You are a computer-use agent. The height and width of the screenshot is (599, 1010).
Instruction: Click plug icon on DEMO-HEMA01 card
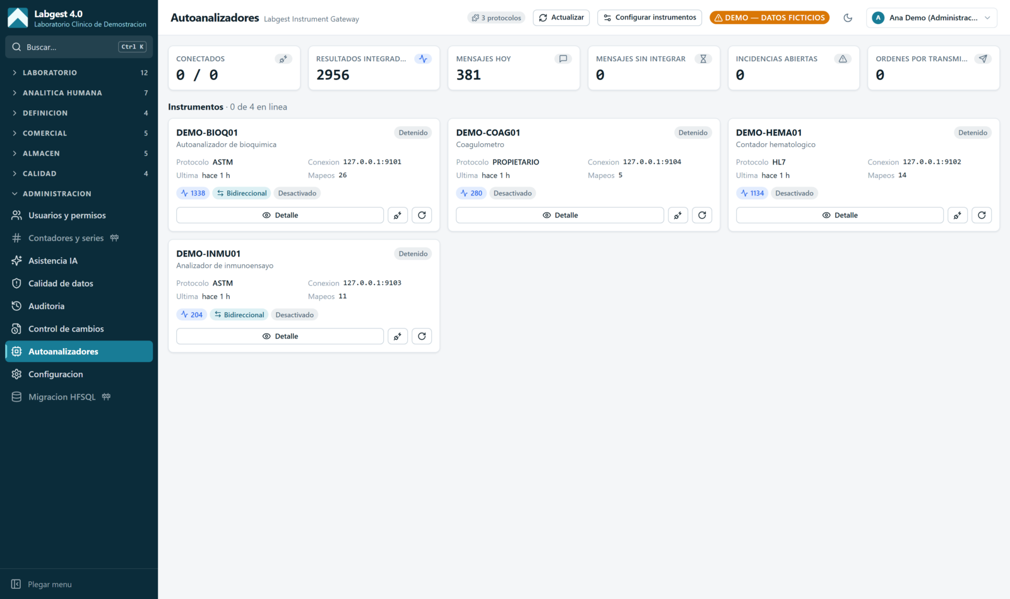[x=958, y=215]
